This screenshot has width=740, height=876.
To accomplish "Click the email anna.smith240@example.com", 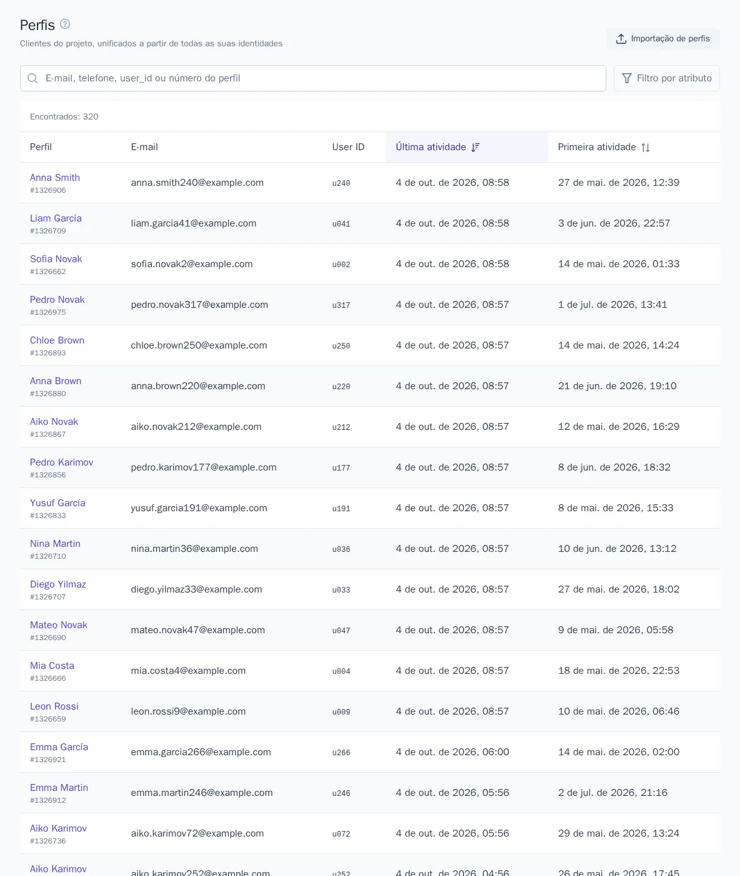I will pos(197,183).
